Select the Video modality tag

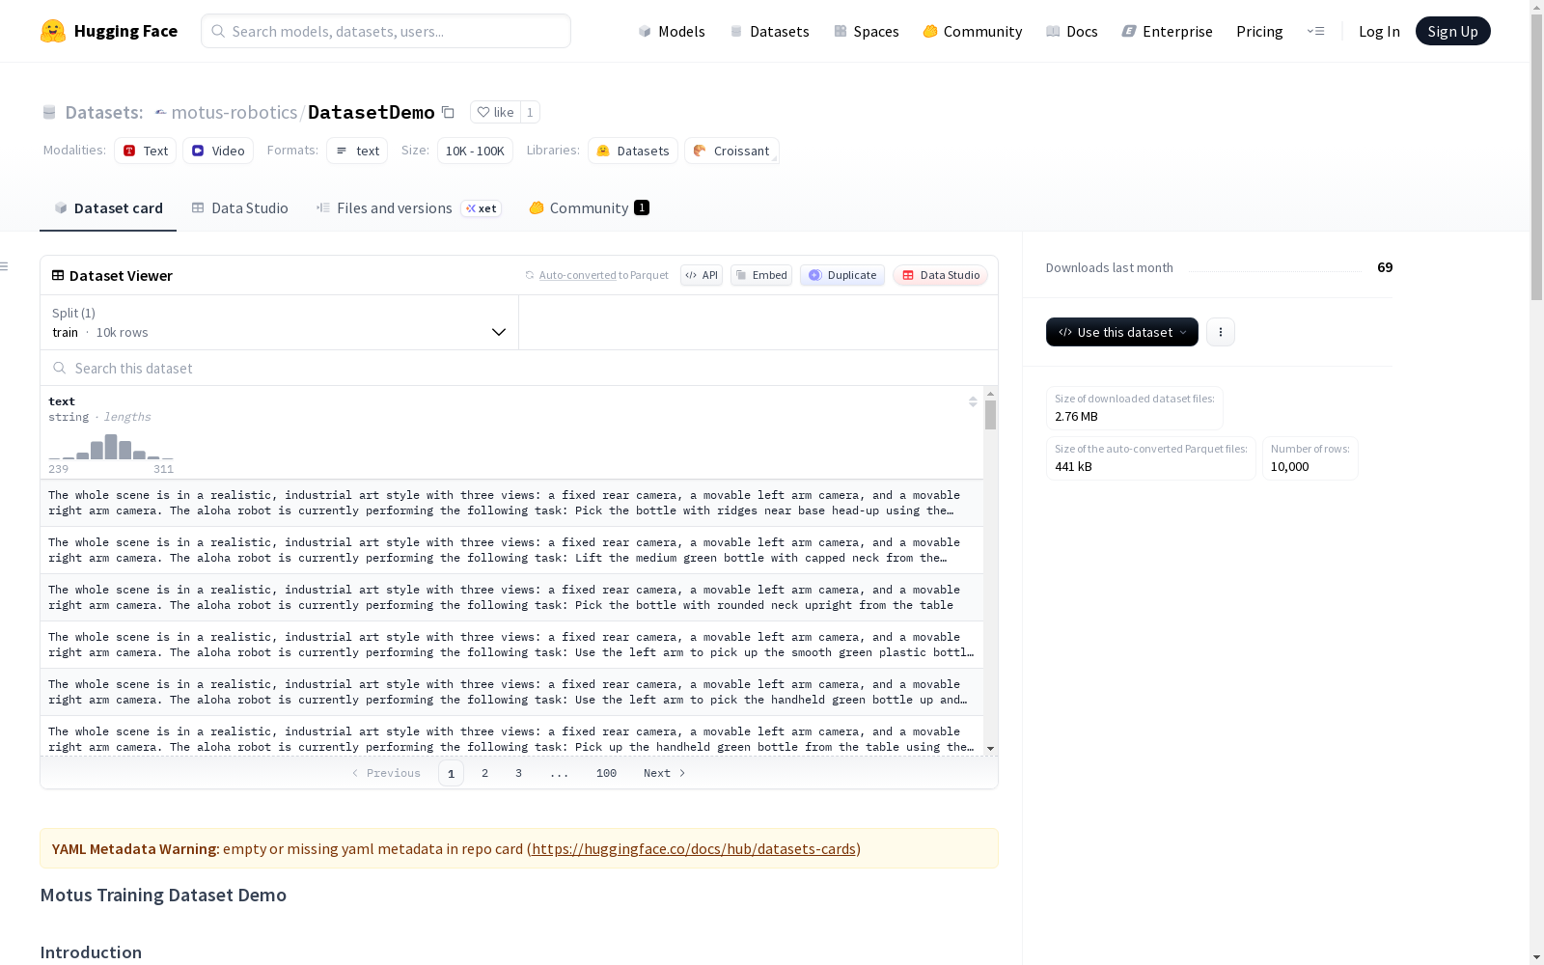pos(218,151)
